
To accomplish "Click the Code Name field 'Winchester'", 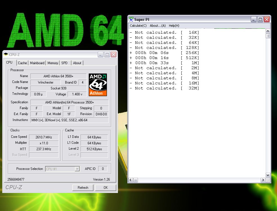I will click(x=46, y=82).
